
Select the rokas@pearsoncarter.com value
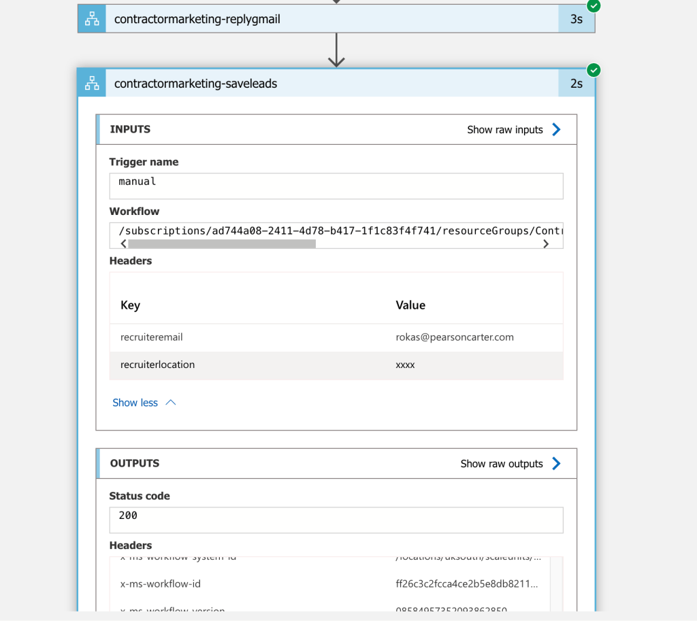[455, 337]
